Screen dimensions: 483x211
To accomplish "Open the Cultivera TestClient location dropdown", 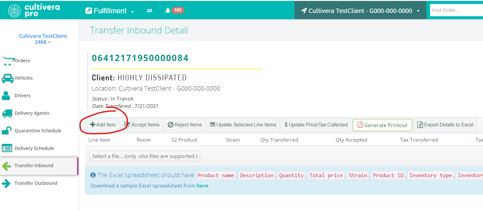I will click(x=360, y=11).
